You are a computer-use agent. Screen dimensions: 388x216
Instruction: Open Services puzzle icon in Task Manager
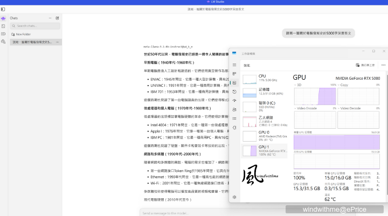click(x=234, y=128)
